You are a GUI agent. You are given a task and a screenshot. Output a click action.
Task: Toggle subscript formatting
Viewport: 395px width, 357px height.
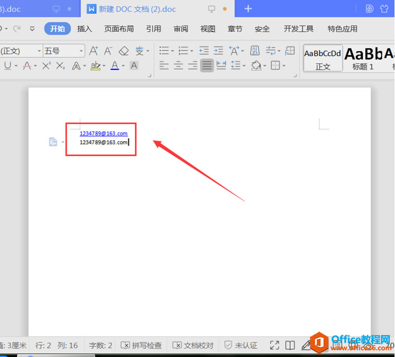tap(61, 66)
